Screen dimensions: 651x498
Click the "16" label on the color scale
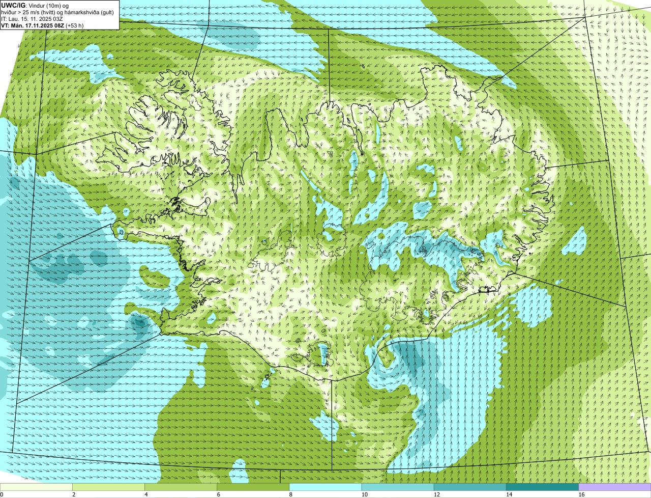point(582,494)
